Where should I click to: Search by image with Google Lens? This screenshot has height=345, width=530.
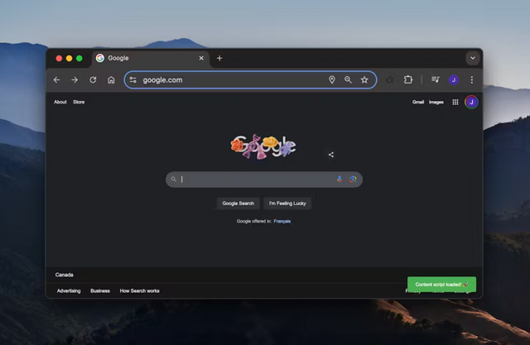click(353, 180)
